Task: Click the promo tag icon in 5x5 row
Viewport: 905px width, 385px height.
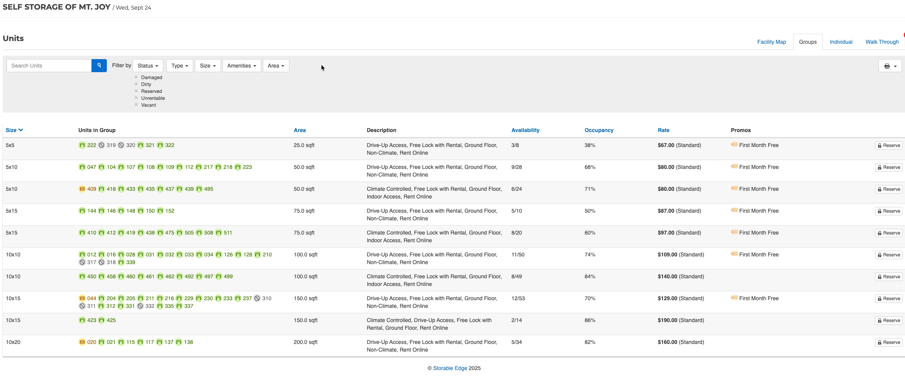Action: point(734,145)
